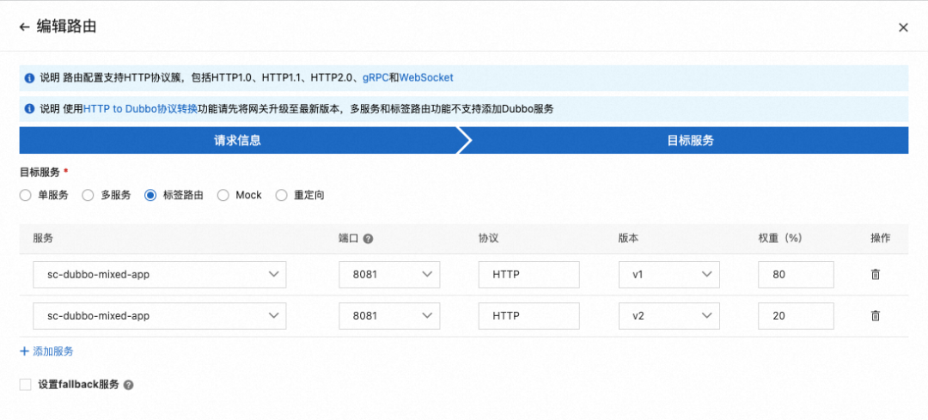This screenshot has width=928, height=420.
Task: Click the 编辑路由 title text
Action: pos(66,27)
